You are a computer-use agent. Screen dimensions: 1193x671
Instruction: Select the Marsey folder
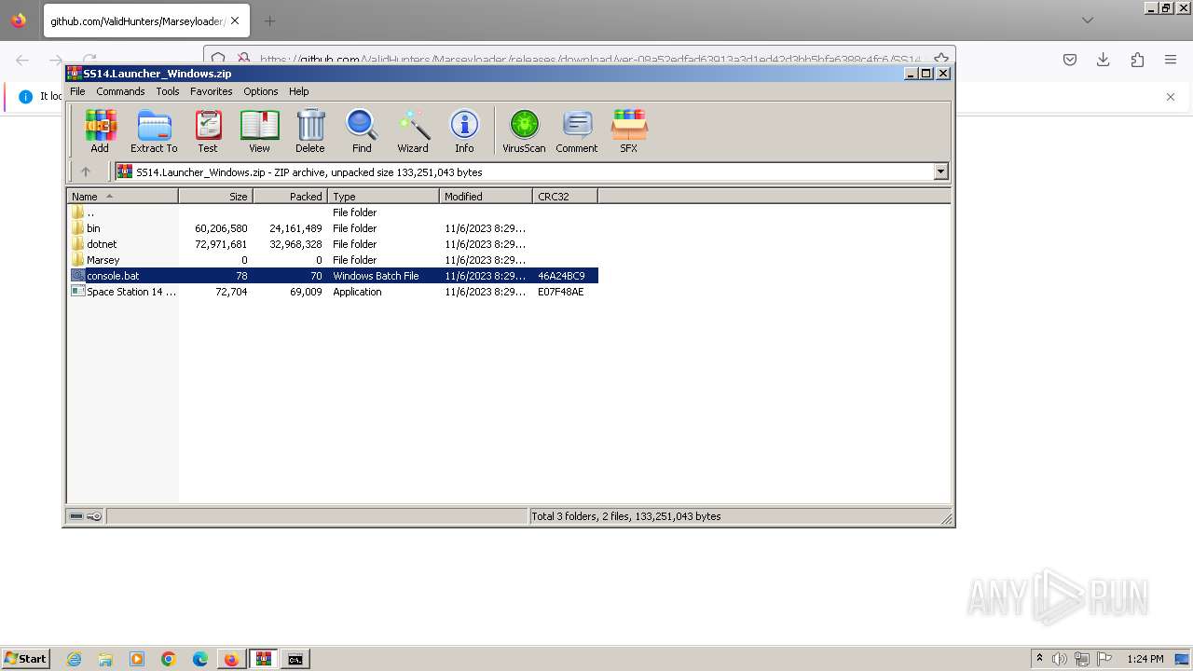click(x=334, y=260)
